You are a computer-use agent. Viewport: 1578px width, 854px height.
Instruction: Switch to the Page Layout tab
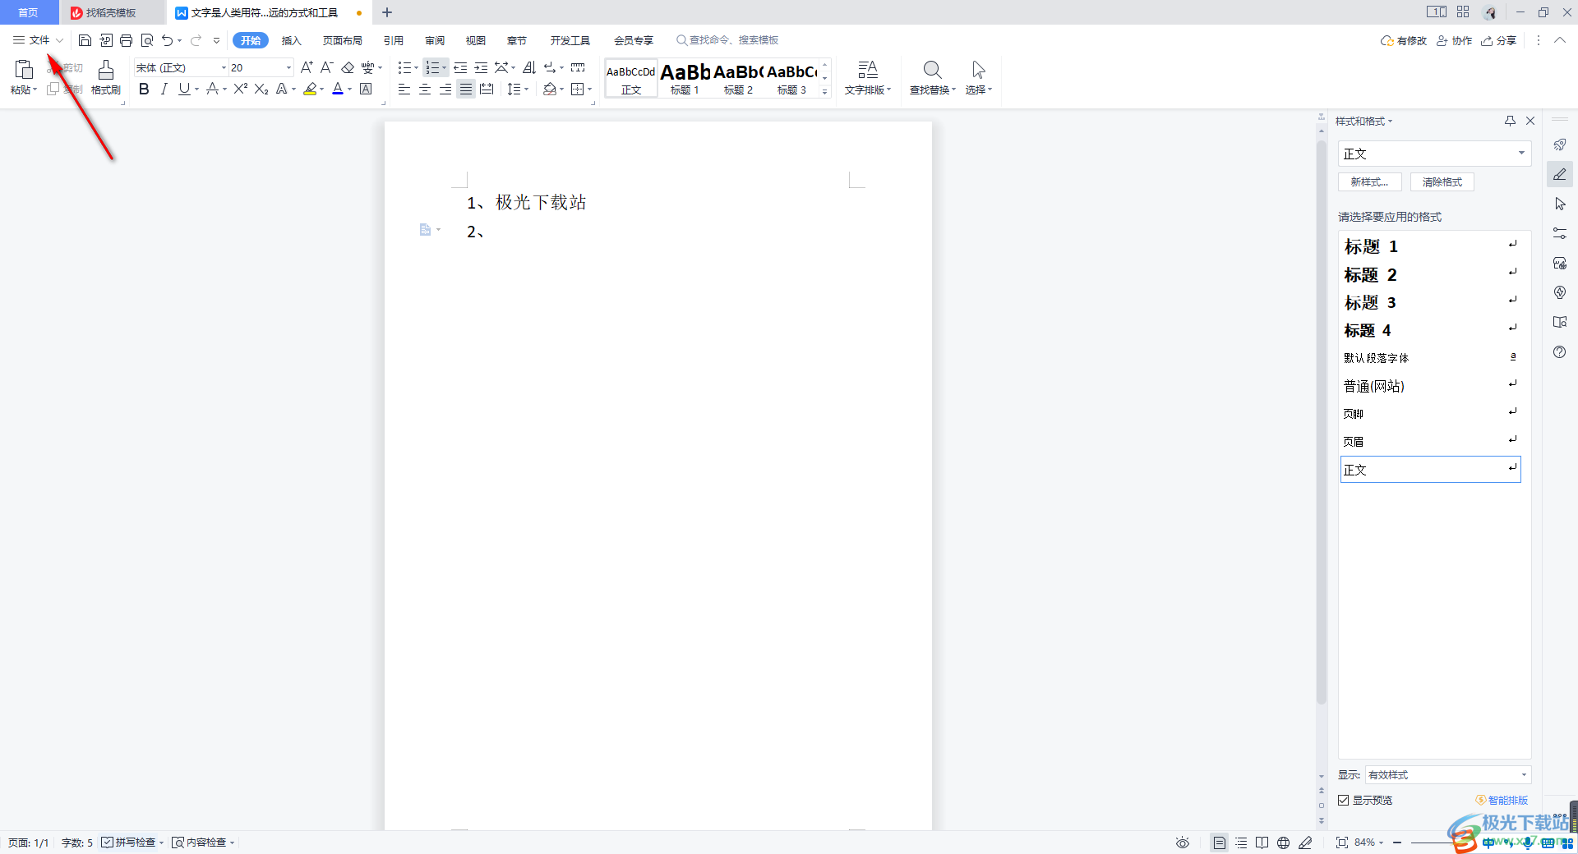pos(342,40)
